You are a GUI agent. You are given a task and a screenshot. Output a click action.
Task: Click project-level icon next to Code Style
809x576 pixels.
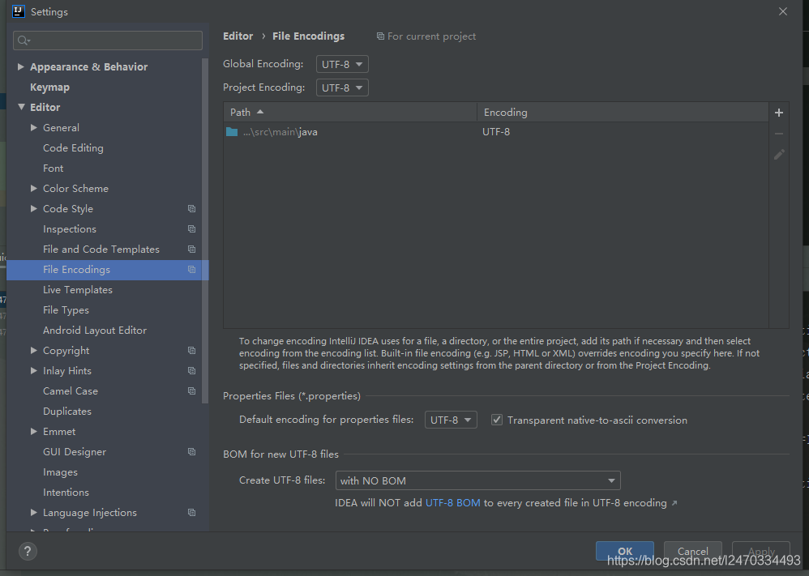[191, 209]
